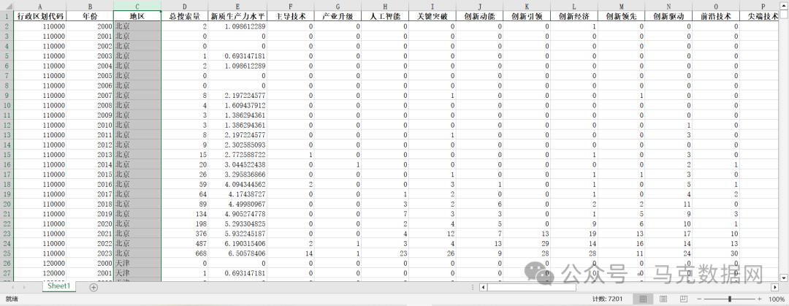Click the cell with value 5.932245187
The image size is (789, 306).
[237, 234]
